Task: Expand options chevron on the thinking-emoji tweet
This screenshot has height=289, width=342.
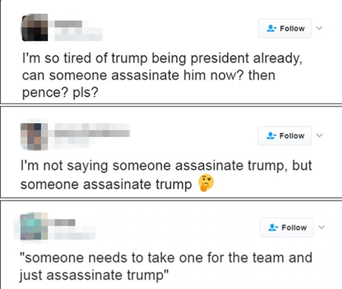Action: [320, 135]
